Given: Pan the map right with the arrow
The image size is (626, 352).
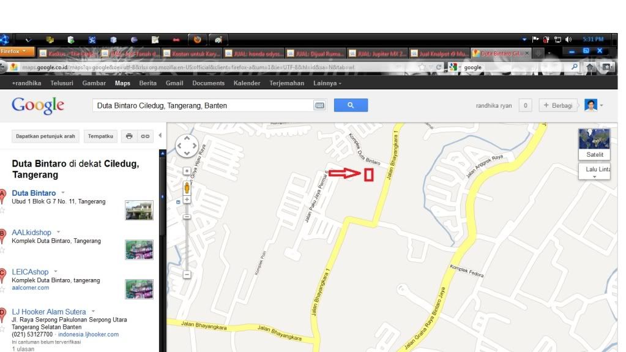Looking at the screenshot, I should pos(195,146).
